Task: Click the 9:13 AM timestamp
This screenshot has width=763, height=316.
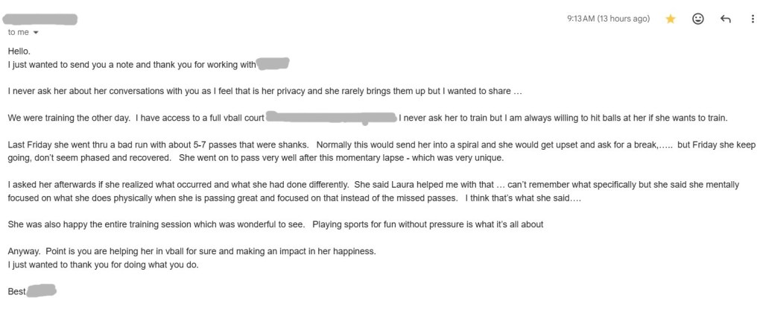Action: [x=608, y=19]
